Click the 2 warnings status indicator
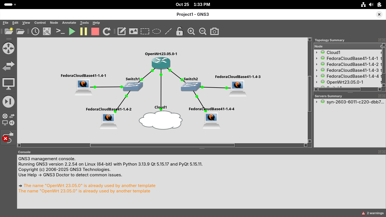 [372, 213]
